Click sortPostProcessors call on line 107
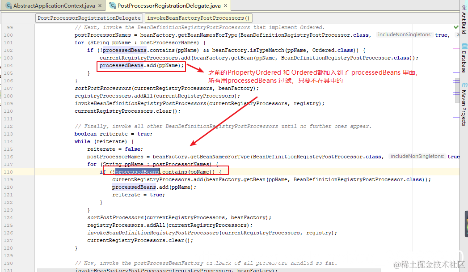 tap(167, 89)
